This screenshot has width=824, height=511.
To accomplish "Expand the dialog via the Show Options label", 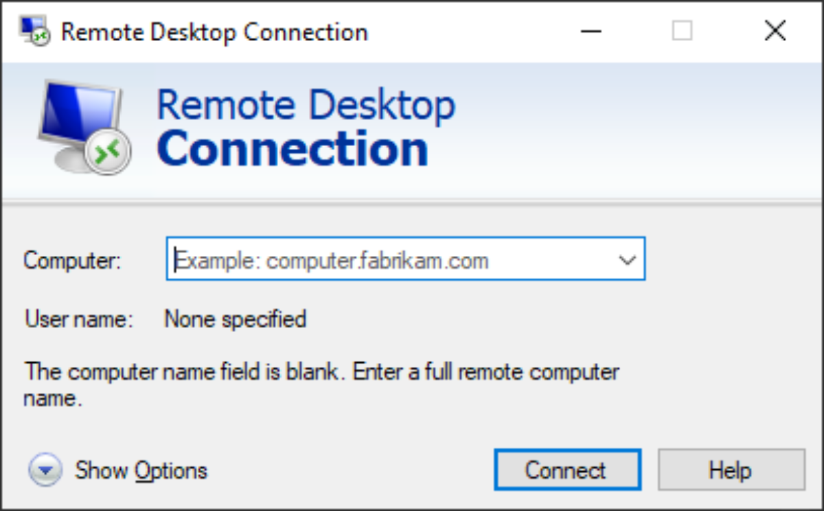I will pyautogui.click(x=141, y=471).
